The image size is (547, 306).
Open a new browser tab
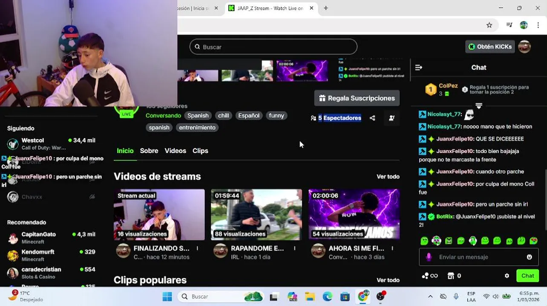[326, 8]
